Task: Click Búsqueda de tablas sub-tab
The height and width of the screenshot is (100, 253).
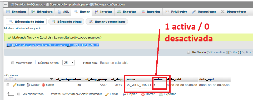Action: click(26, 22)
